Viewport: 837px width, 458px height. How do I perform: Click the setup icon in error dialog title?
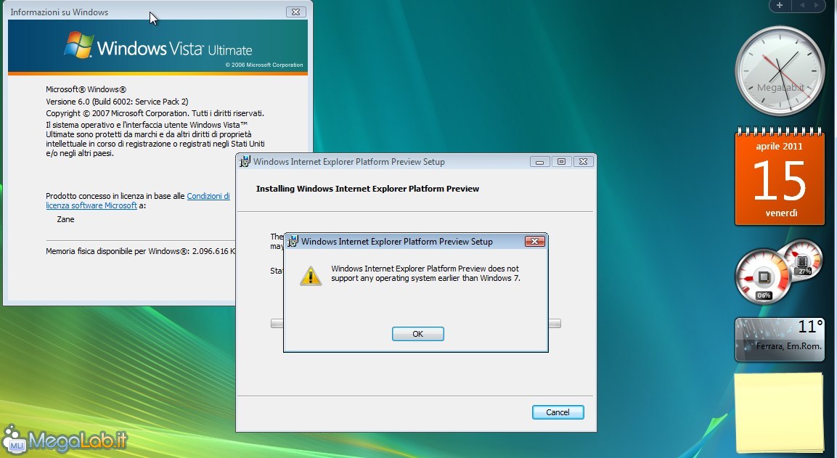293,241
